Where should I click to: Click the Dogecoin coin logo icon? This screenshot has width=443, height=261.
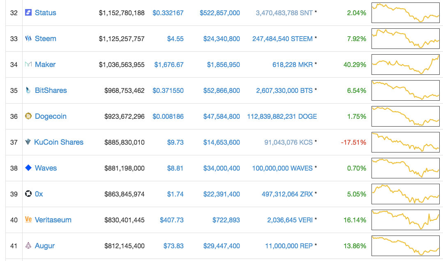point(28,116)
